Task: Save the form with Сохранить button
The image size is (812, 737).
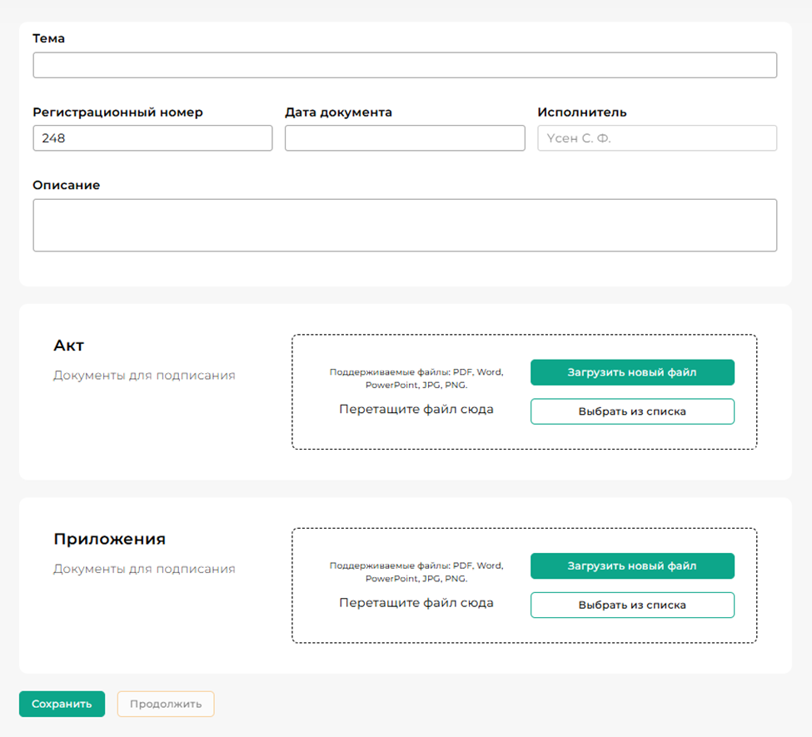Action: point(62,704)
